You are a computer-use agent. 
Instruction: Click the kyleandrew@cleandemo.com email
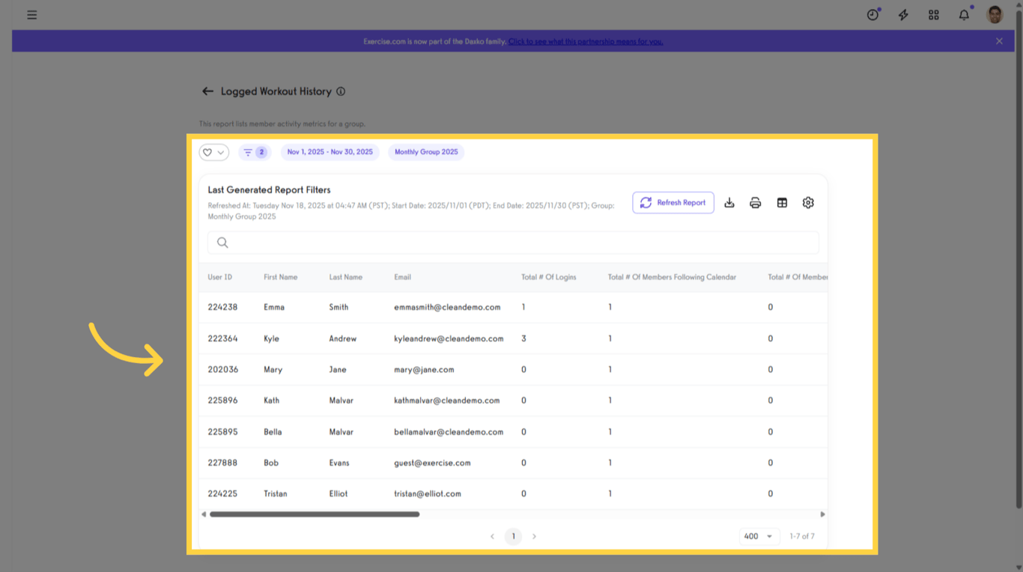coord(449,338)
